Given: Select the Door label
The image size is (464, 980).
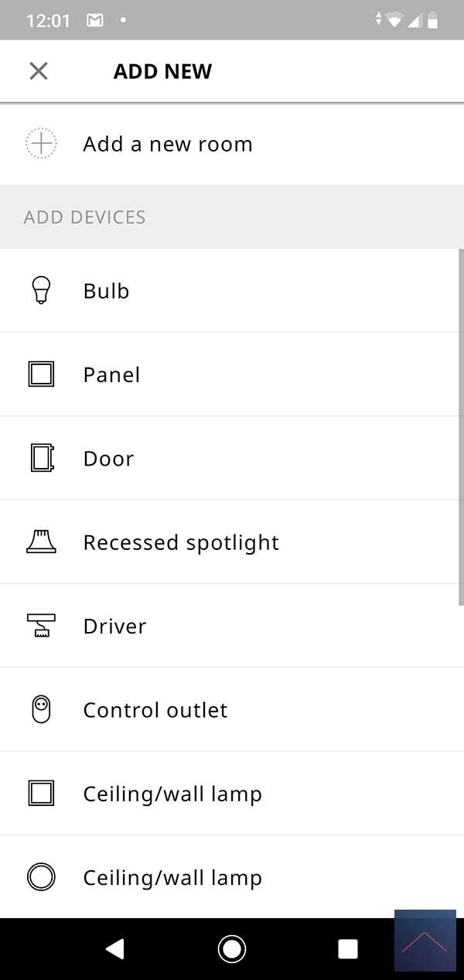Looking at the screenshot, I should click(x=108, y=459).
